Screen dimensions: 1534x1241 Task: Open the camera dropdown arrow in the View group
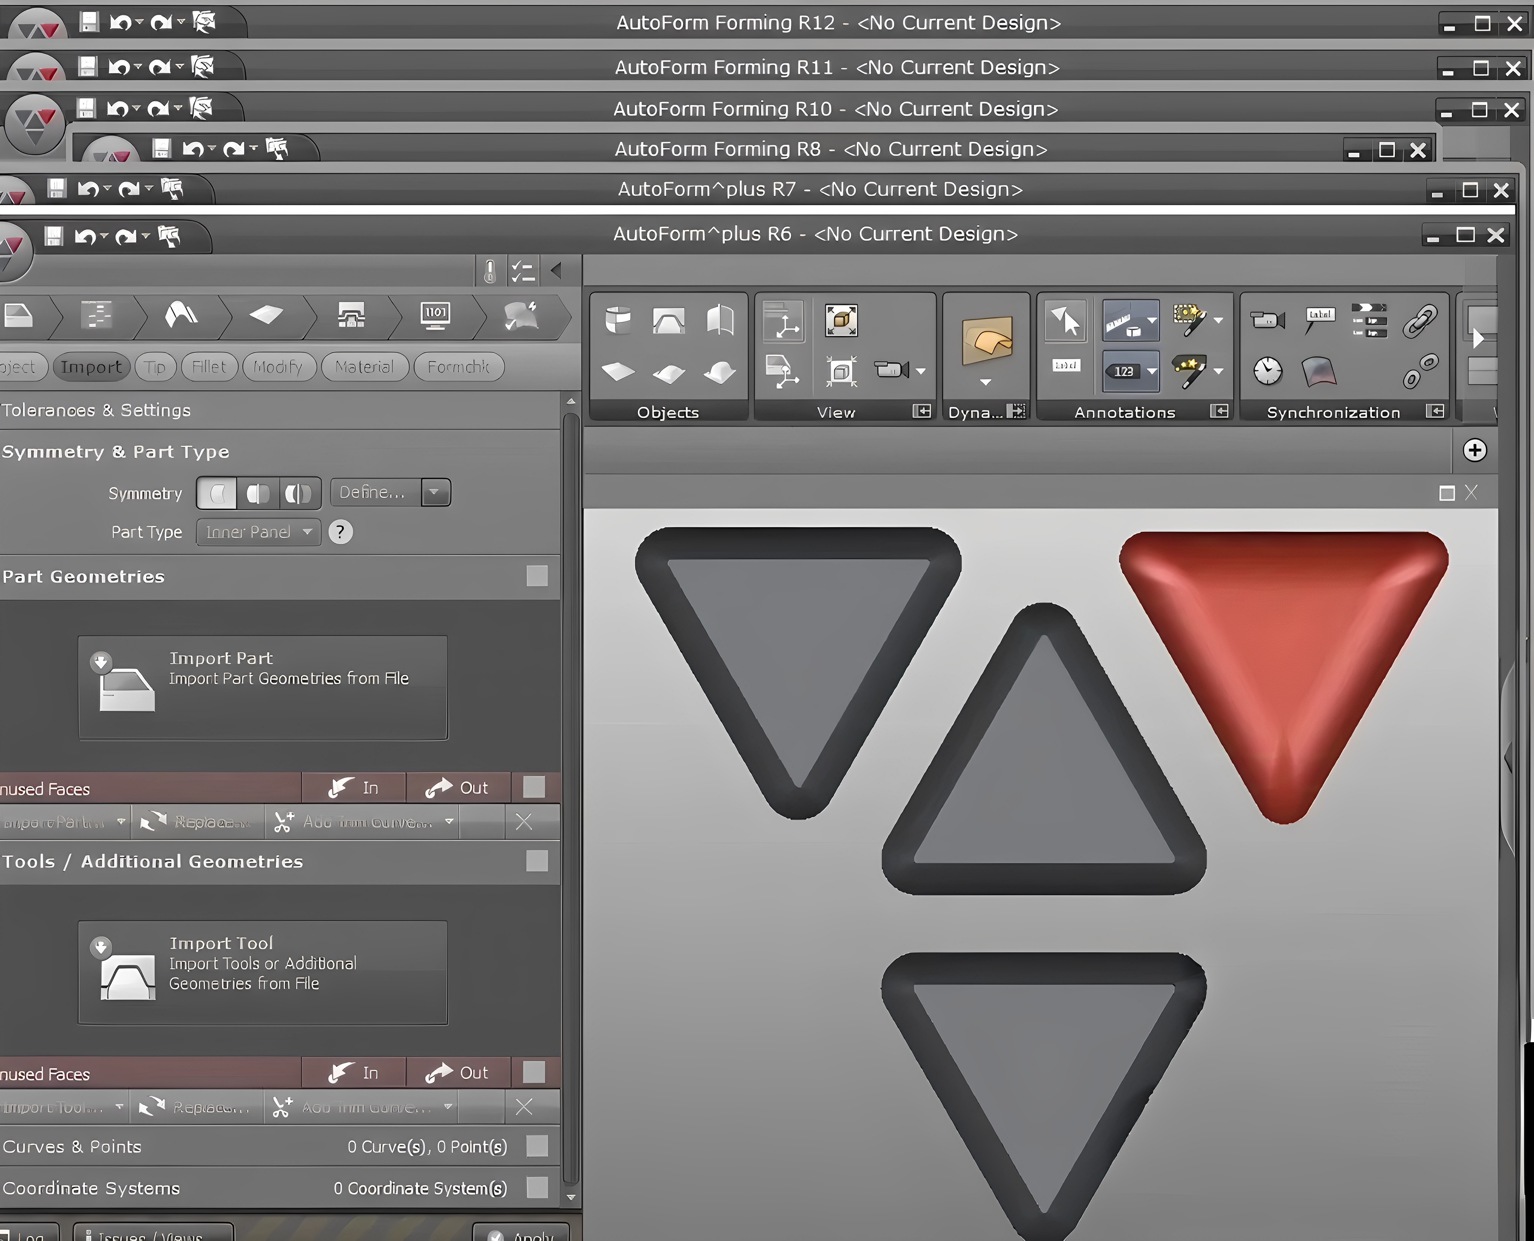[x=921, y=371]
